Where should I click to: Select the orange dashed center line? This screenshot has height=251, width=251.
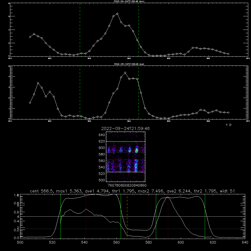click(127, 216)
